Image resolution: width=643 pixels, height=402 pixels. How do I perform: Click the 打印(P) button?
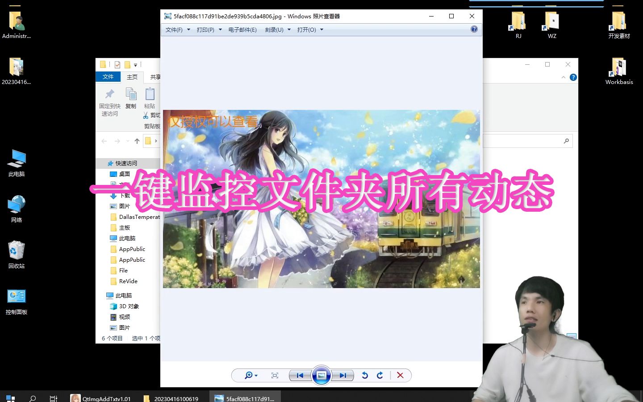[206, 29]
